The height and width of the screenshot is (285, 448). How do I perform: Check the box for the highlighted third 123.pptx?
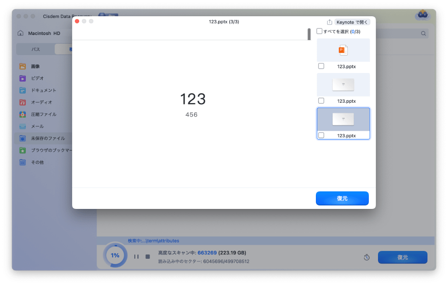321,136
